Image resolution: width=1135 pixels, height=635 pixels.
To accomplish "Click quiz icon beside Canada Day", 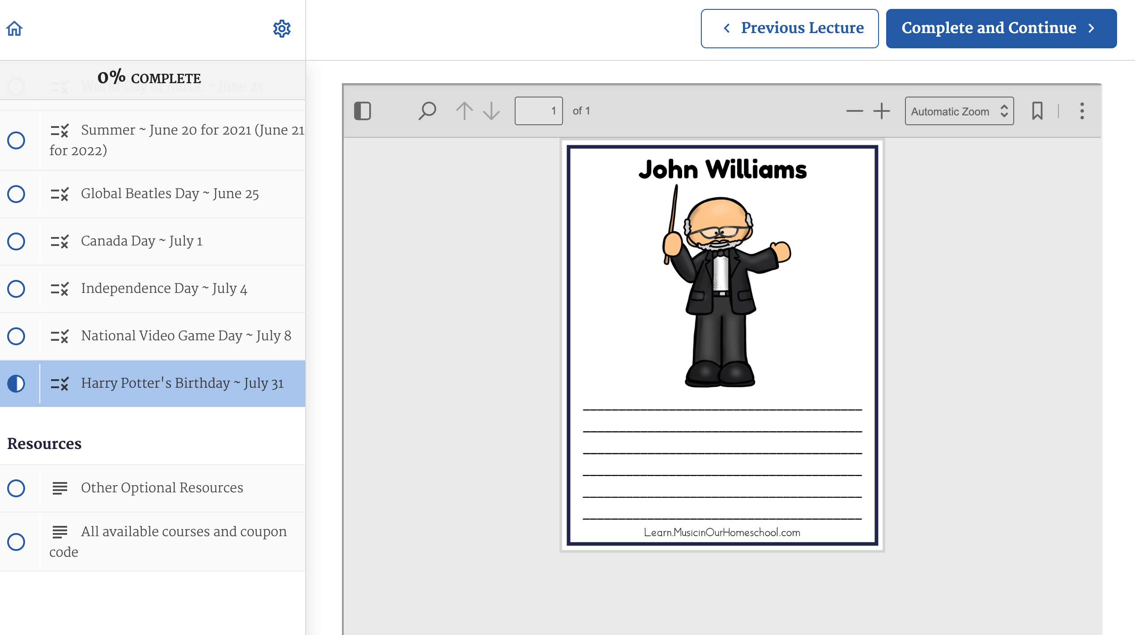I will 60,241.
